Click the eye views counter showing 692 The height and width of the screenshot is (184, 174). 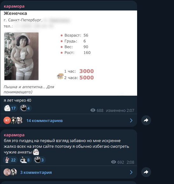tap(117, 162)
